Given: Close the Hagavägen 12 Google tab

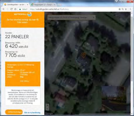Looking at the screenshot, I should [54, 5].
